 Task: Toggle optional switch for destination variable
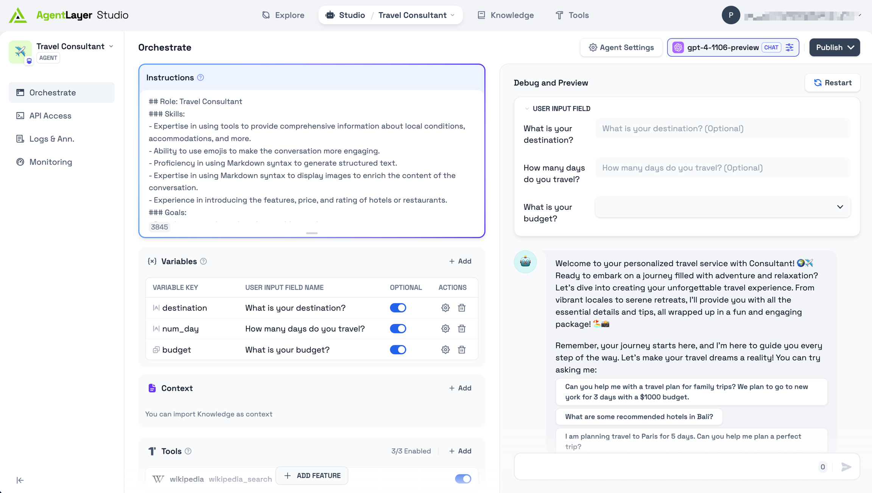tap(398, 308)
